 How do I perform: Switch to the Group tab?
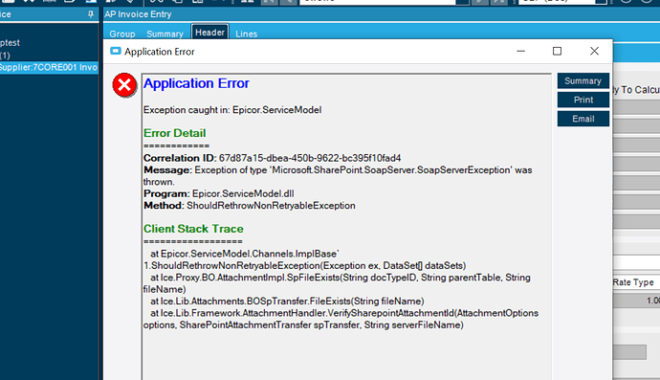tap(122, 34)
